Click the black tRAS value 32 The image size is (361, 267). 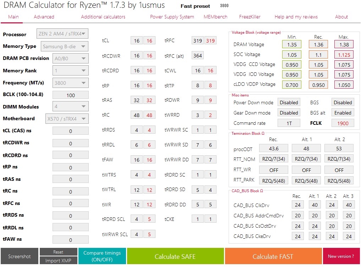(137, 100)
